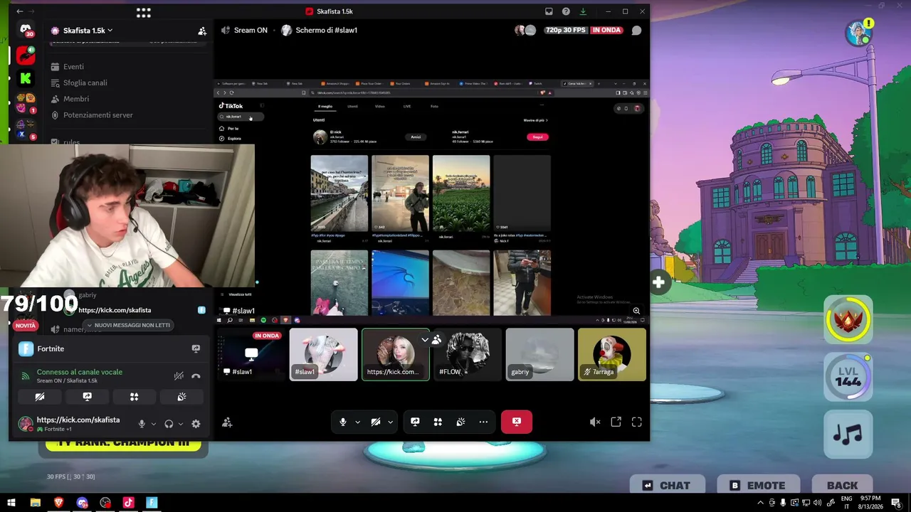Open Brave browser from the taskbar
Screen dimensions: 911x512
(58, 503)
